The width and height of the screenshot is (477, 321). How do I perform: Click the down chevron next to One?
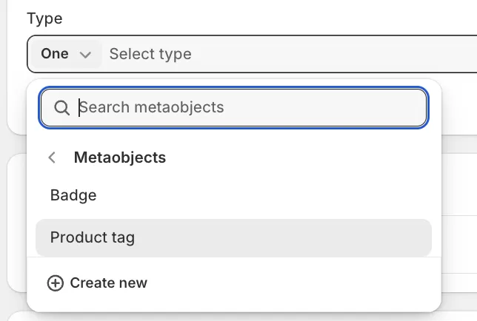85,54
